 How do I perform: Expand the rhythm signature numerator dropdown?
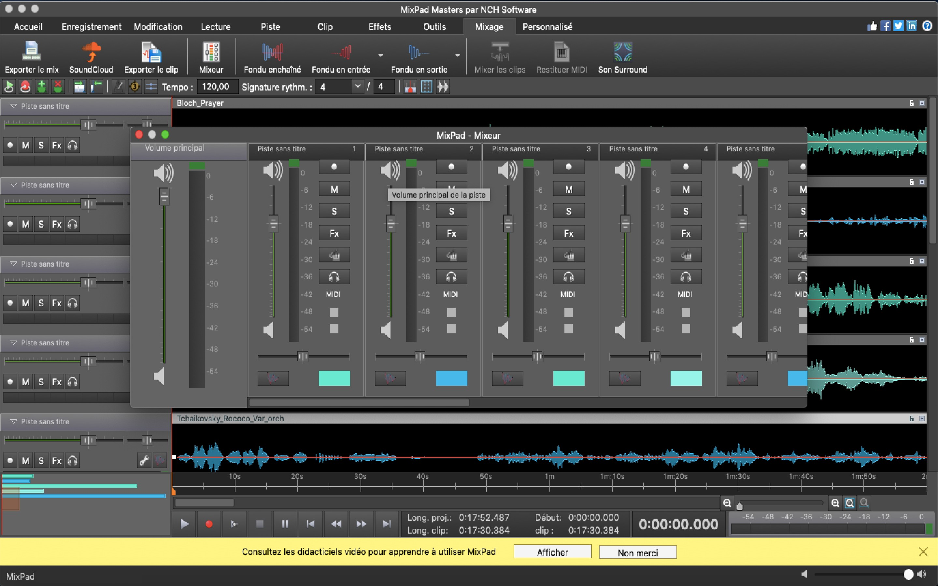click(x=357, y=86)
